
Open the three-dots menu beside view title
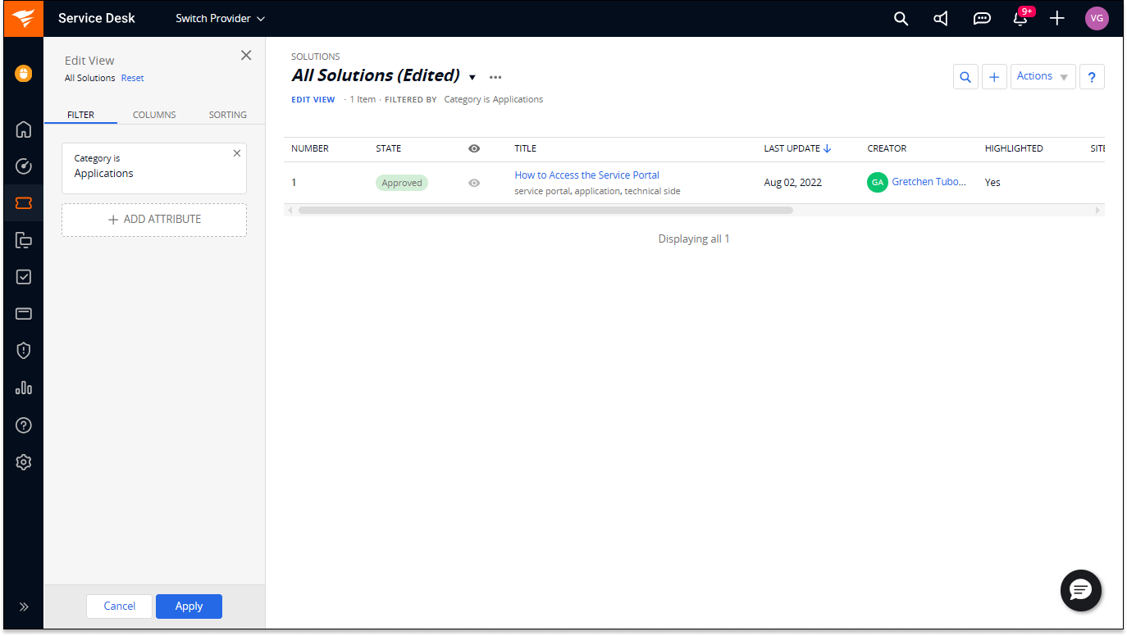[495, 77]
